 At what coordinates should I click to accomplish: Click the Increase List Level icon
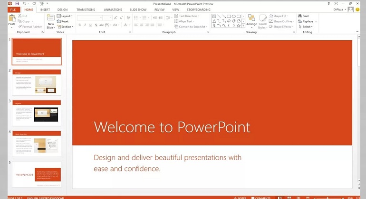point(161,18)
